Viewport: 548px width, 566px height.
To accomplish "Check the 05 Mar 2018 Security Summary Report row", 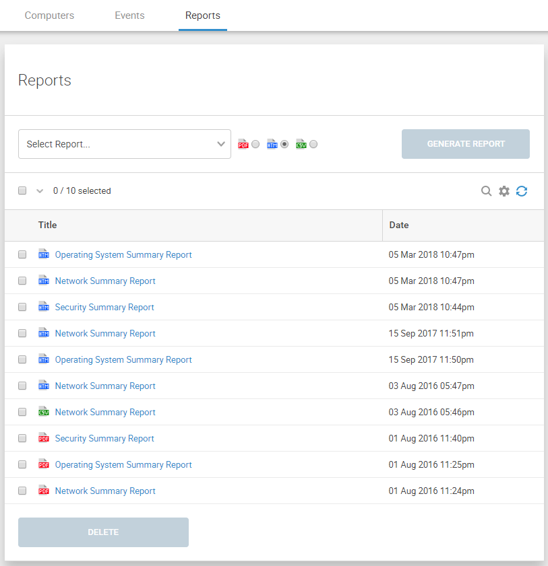I will [22, 307].
